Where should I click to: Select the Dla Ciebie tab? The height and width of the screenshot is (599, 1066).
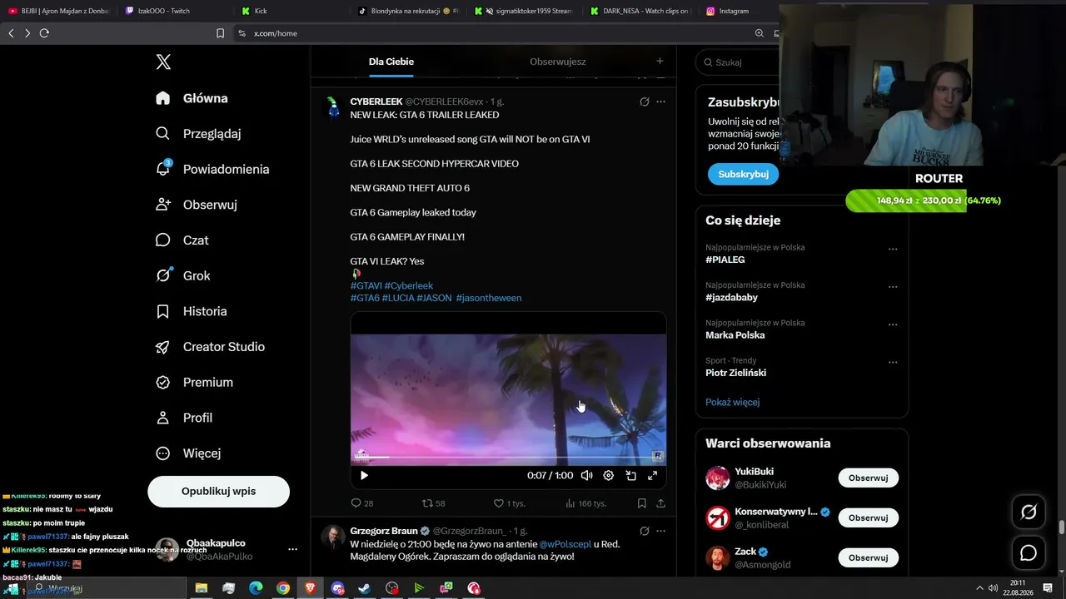coord(391,62)
